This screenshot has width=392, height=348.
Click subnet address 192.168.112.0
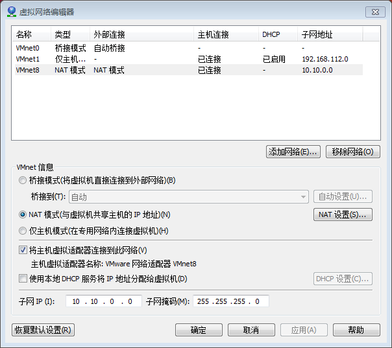click(x=325, y=59)
